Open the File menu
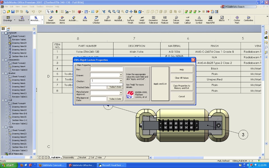 [x=6, y=6]
